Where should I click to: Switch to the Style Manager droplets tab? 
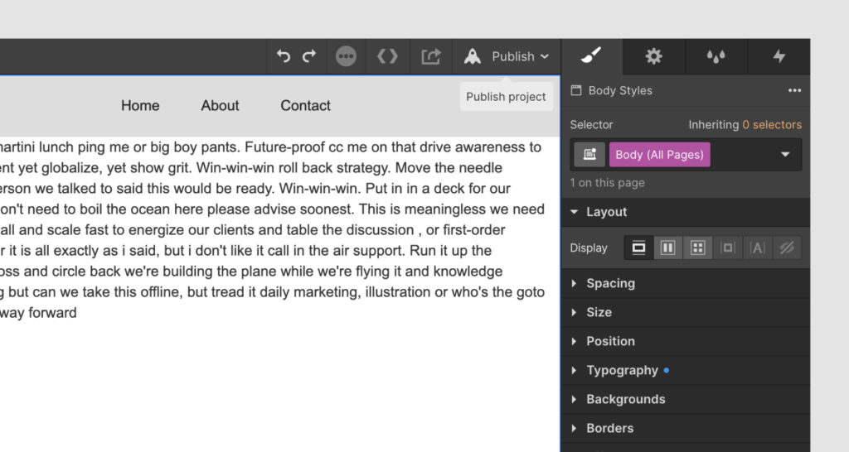(x=716, y=55)
